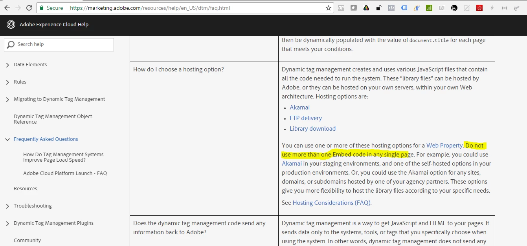Open Dynamic Tag Management Object Reference
The height and width of the screenshot is (246, 527).
click(53, 119)
